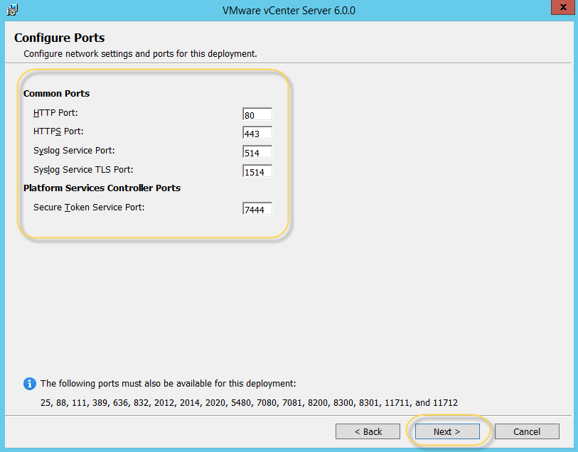Focus the HTTP Port field
Viewport: 578px width, 452px height.
(257, 114)
